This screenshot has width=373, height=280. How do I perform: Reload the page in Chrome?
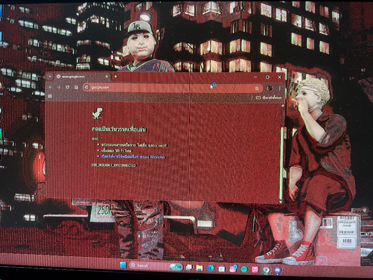coord(67,87)
